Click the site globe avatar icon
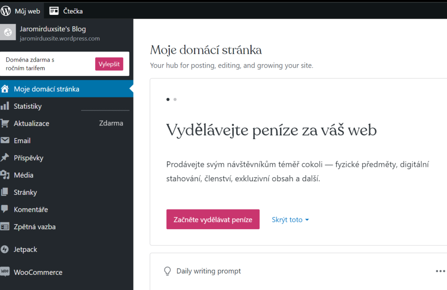Viewport: 447px width, 290px height. [x=7, y=33]
